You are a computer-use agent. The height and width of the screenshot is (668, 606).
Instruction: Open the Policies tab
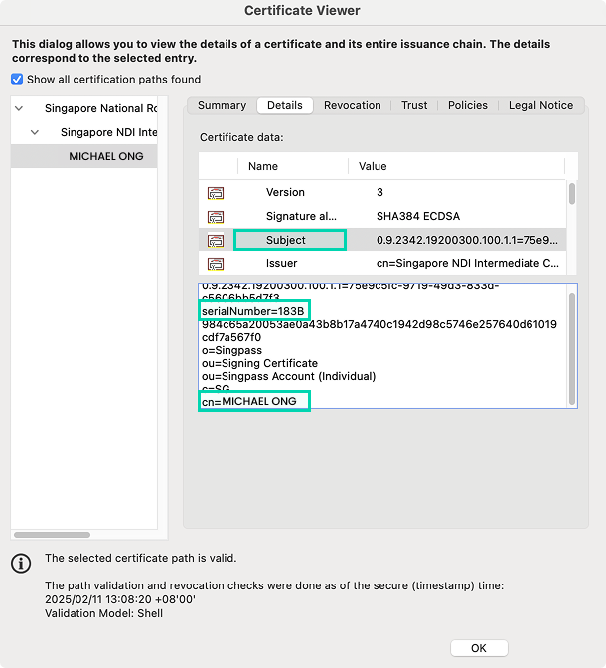(467, 105)
